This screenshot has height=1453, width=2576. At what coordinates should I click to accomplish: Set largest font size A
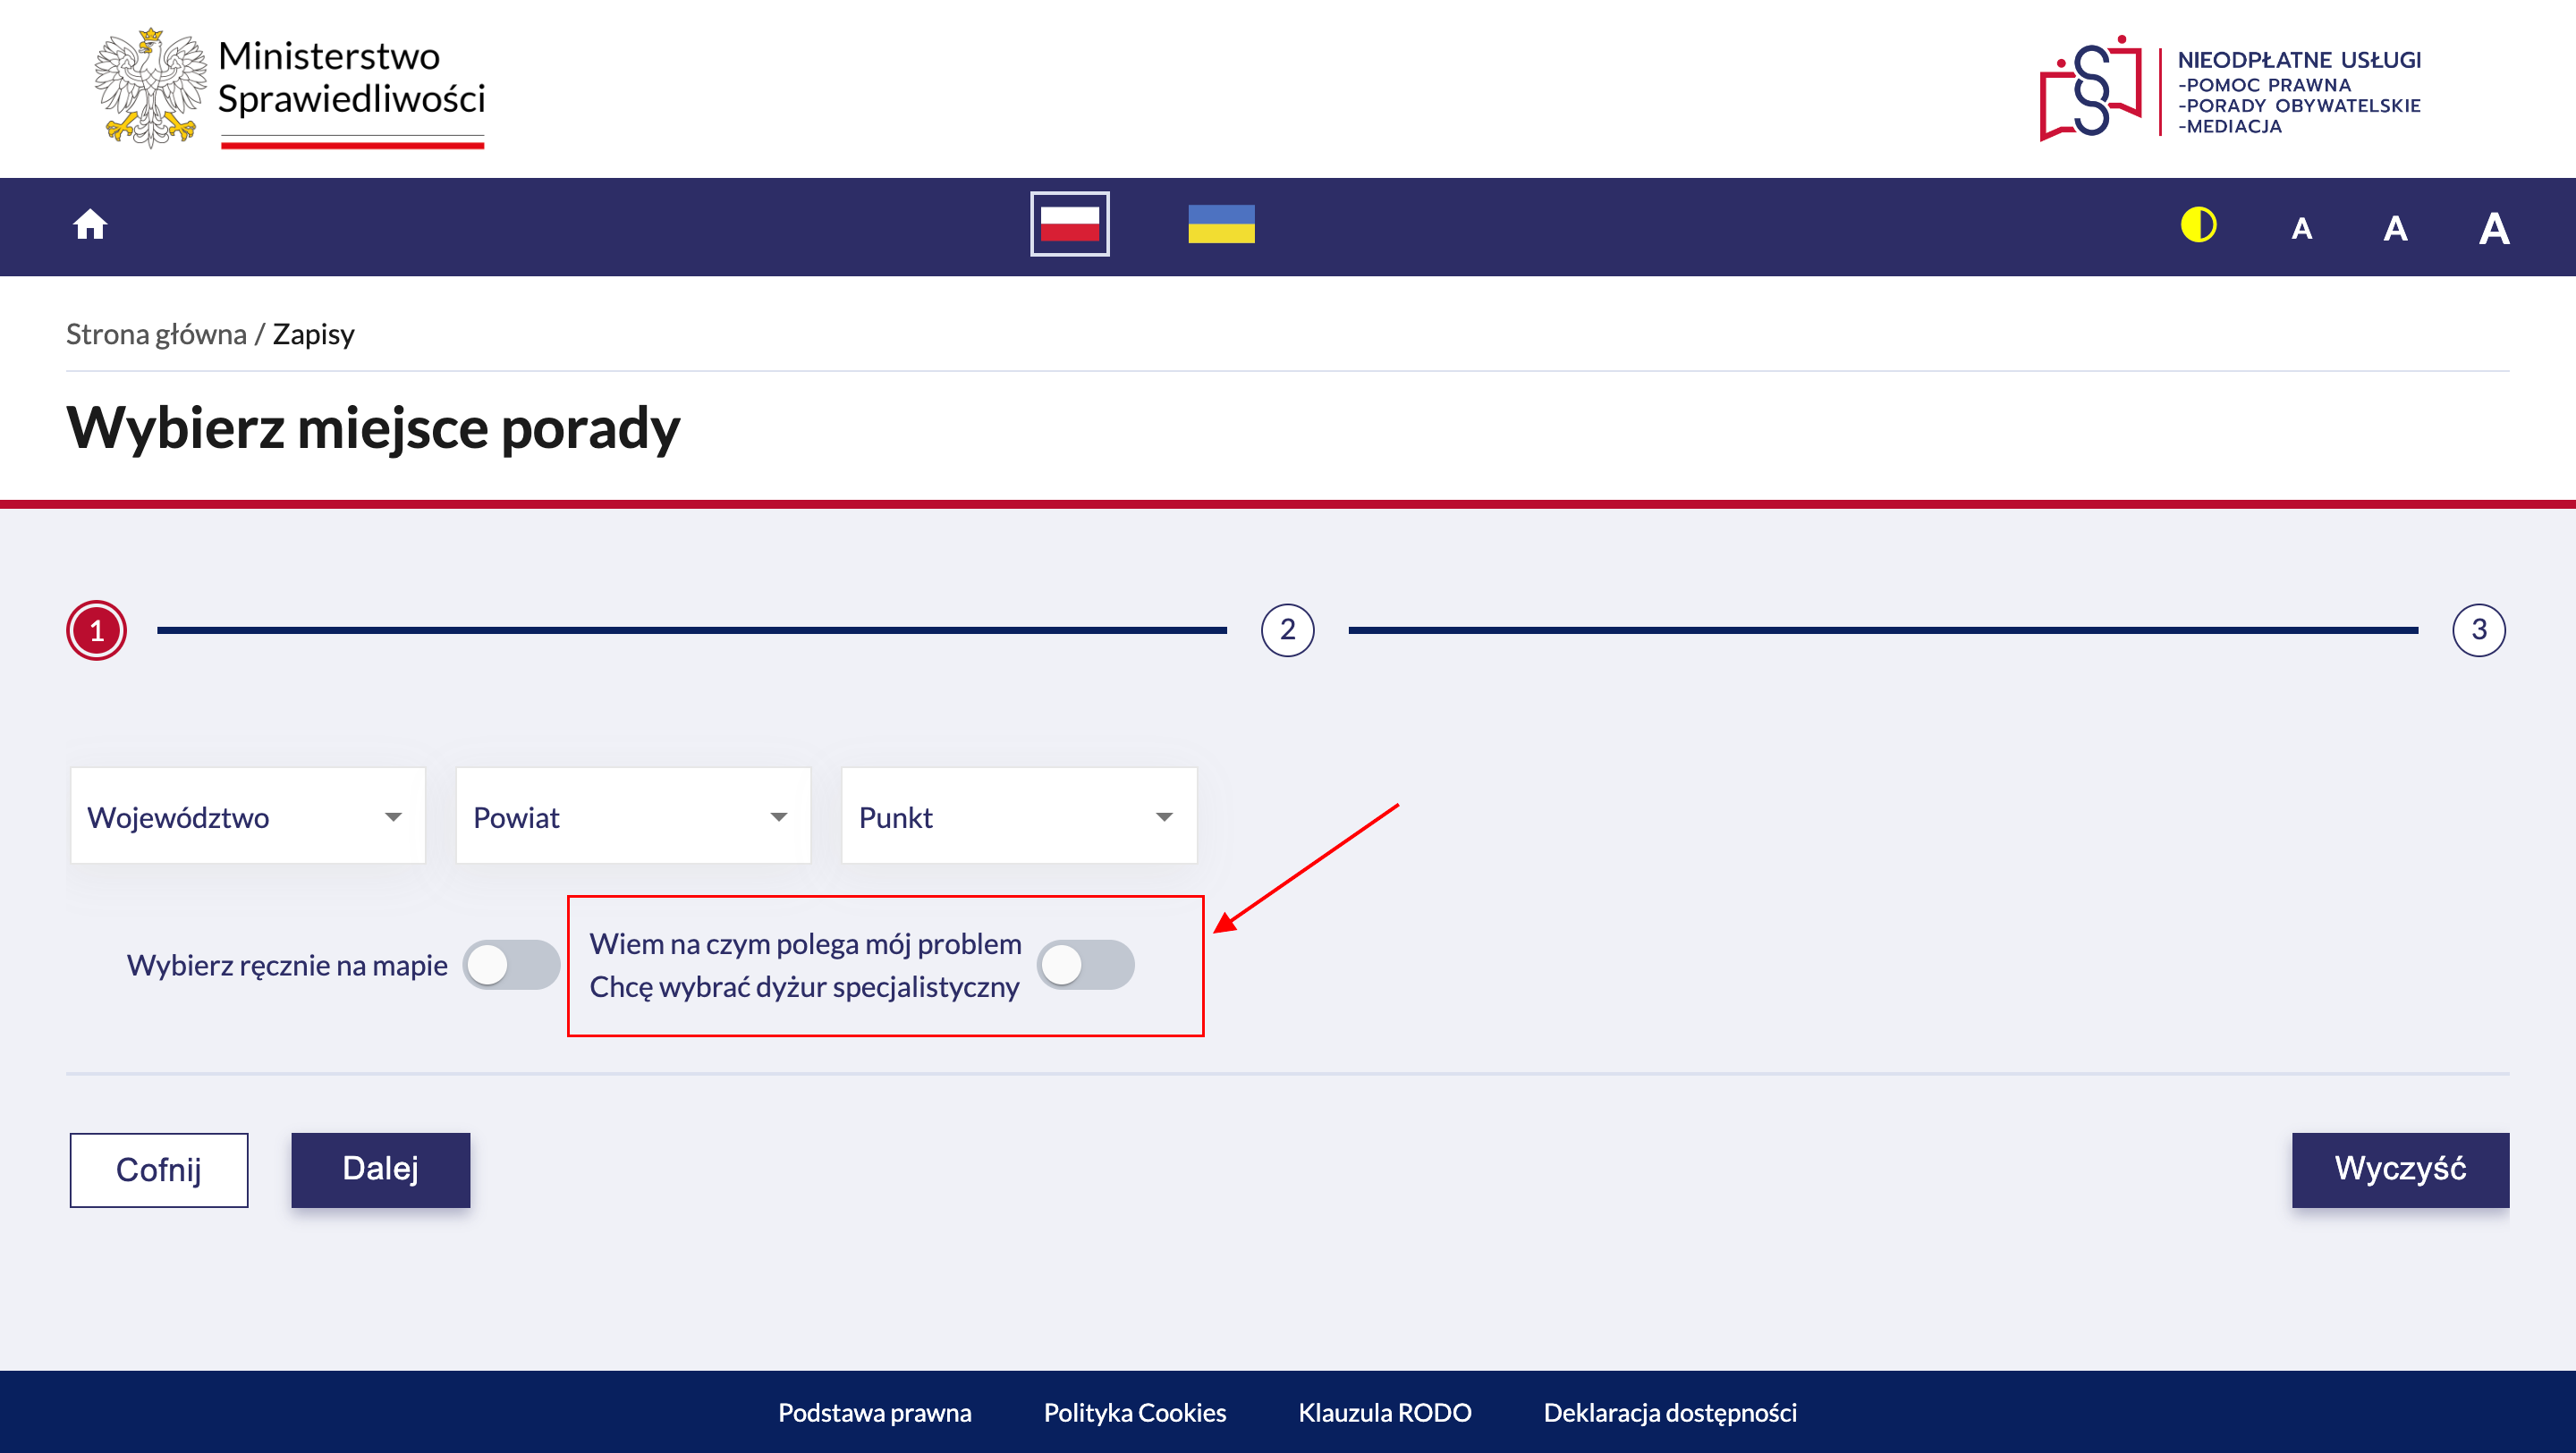coord(2494,229)
